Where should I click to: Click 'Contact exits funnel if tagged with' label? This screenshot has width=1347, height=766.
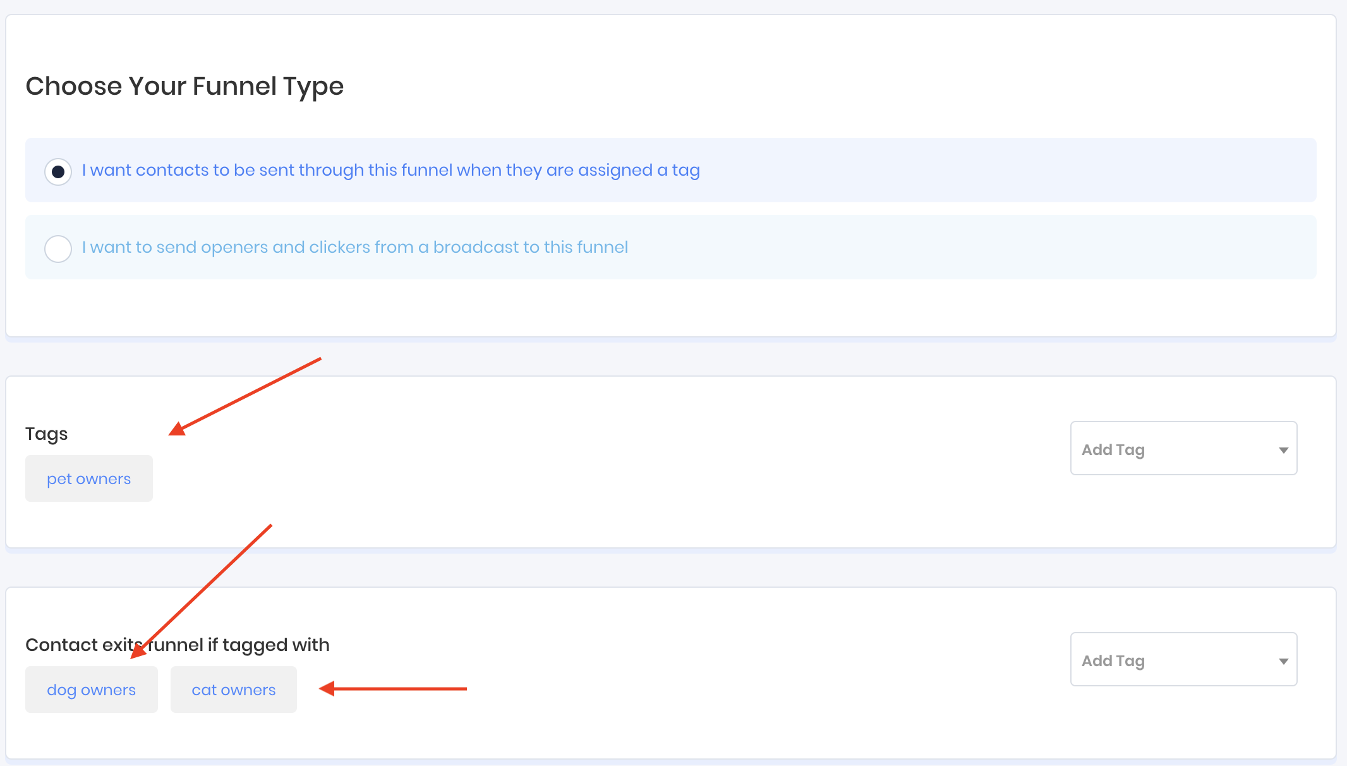pos(178,645)
